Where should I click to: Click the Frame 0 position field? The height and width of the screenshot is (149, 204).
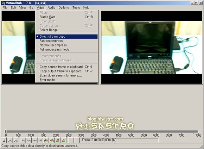click(x=120, y=140)
